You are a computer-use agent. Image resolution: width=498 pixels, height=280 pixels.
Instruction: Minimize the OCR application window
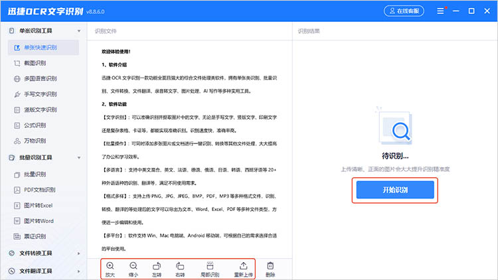pos(456,11)
